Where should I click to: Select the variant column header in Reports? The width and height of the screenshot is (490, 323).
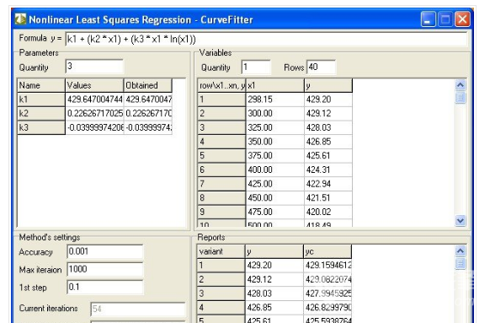221,251
